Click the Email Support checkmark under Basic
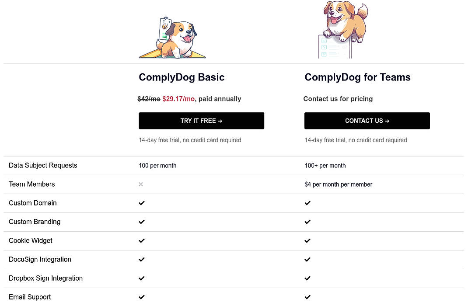Viewport: 468px width, 306px height. [x=142, y=297]
